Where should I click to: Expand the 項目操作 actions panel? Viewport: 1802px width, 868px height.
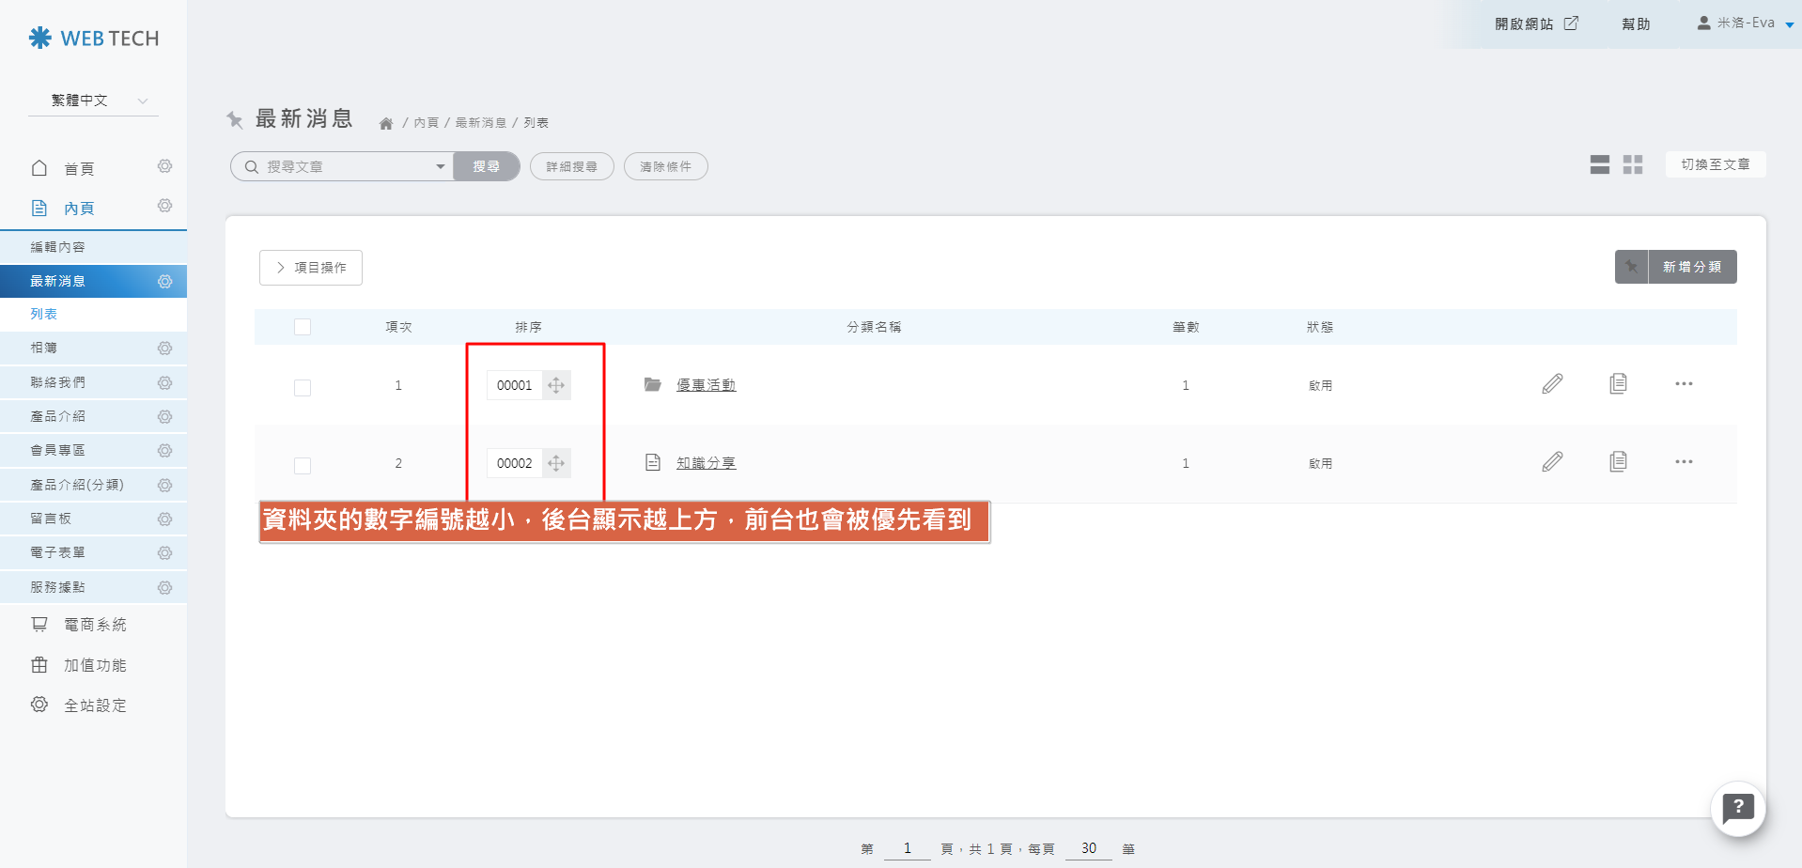(311, 268)
